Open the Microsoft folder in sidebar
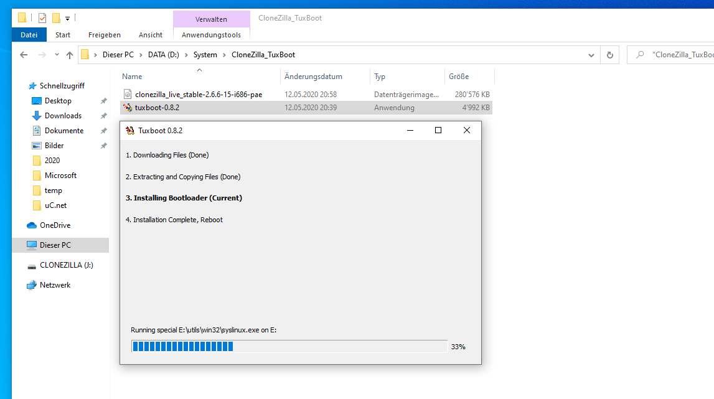Image resolution: width=714 pixels, height=399 pixels. 60,176
